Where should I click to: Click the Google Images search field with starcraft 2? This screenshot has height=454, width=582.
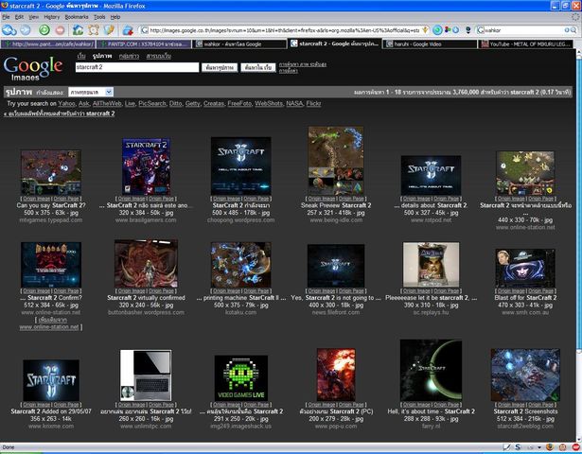click(x=137, y=67)
